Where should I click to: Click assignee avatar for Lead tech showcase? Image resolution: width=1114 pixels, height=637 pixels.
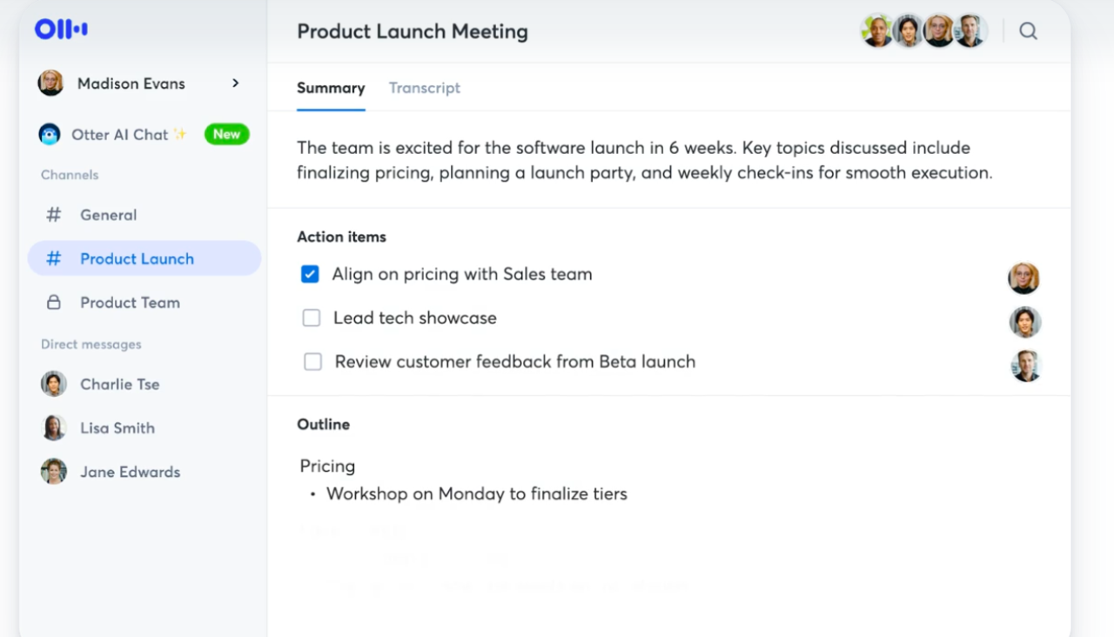(x=1025, y=322)
